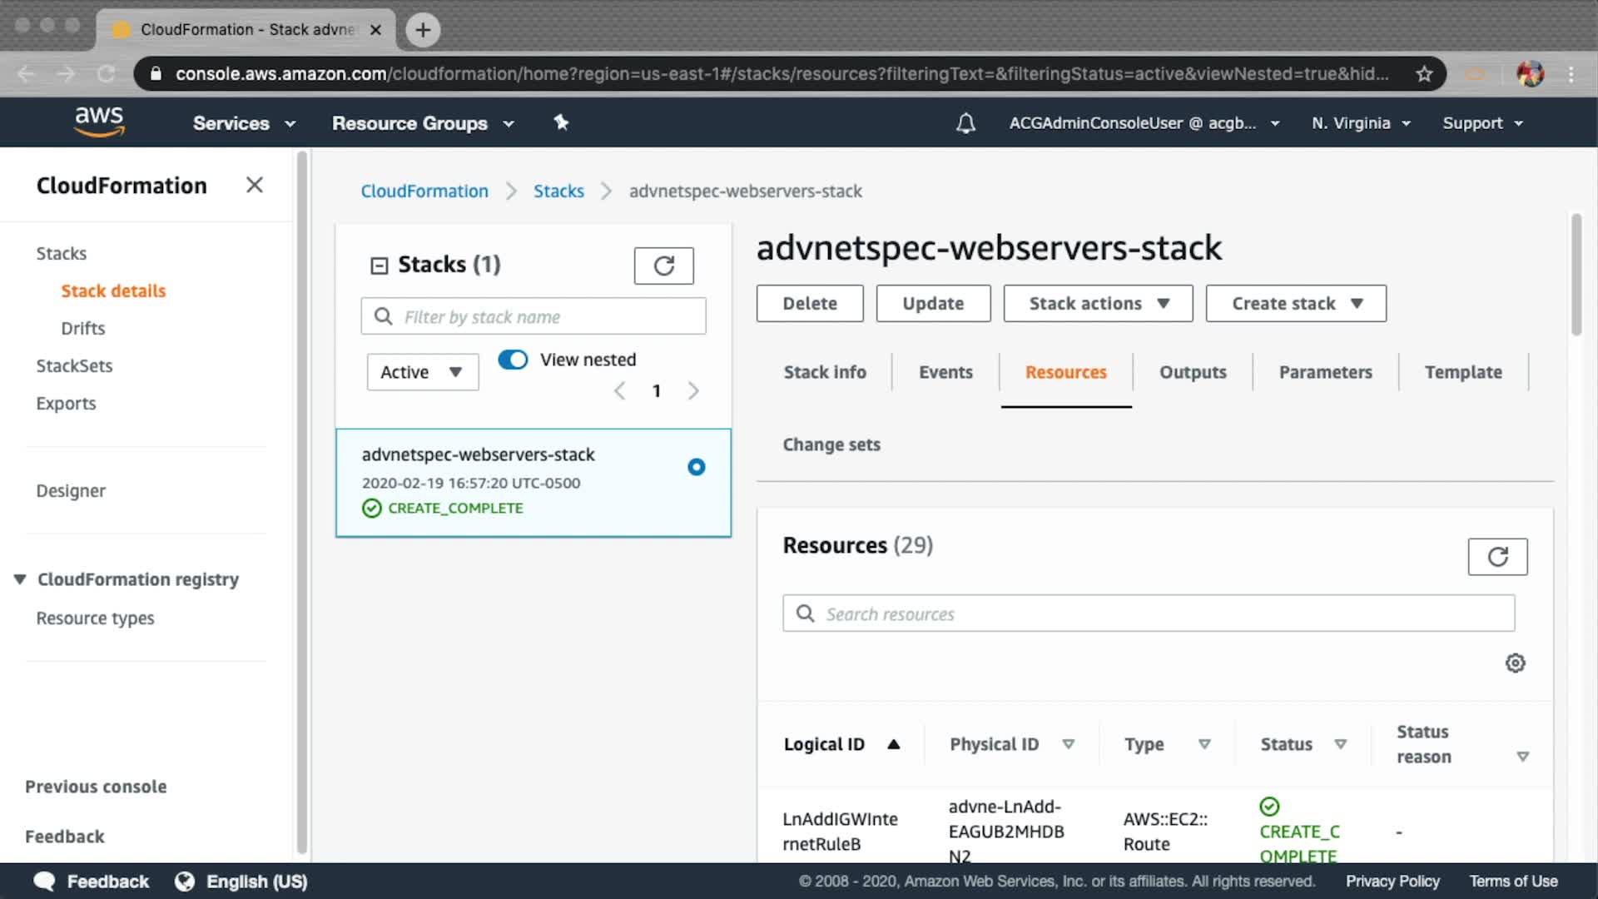Click the pin shortcut icon in navbar
Screen dimensions: 1598x899
[x=561, y=122]
